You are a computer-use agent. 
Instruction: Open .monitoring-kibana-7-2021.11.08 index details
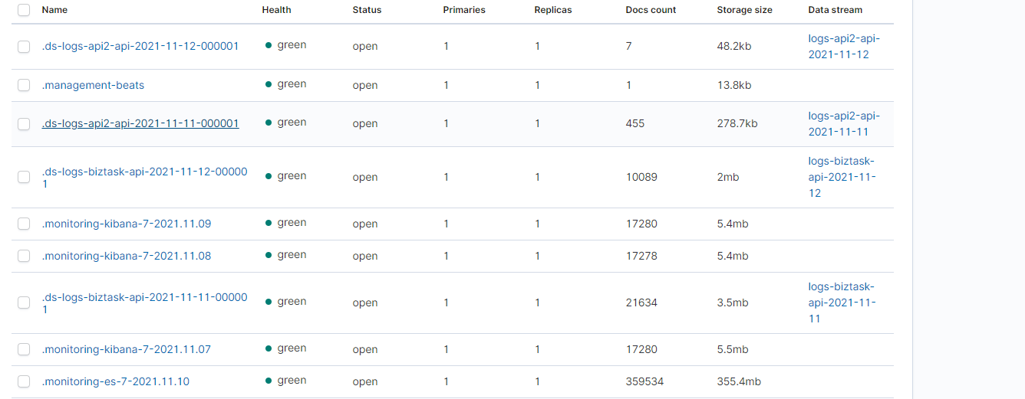click(127, 256)
